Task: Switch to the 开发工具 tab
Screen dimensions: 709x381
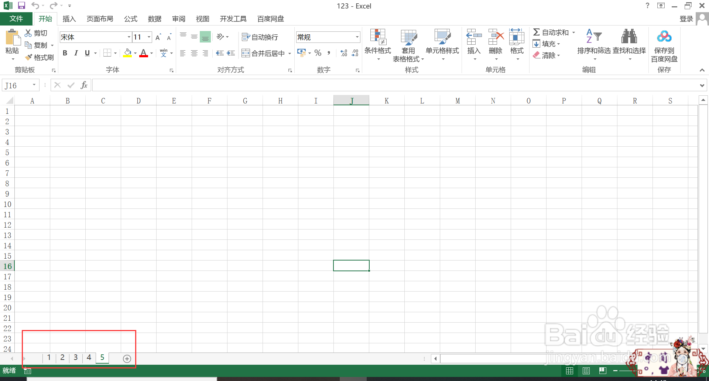Action: coord(233,19)
